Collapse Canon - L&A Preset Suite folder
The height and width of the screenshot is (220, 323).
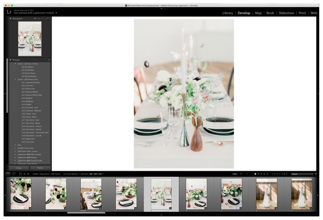(15, 79)
